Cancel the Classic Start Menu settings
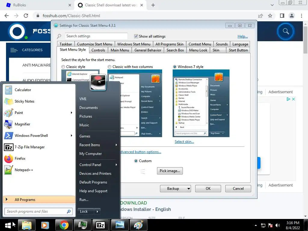This screenshot has width=308, height=231. [238, 189]
